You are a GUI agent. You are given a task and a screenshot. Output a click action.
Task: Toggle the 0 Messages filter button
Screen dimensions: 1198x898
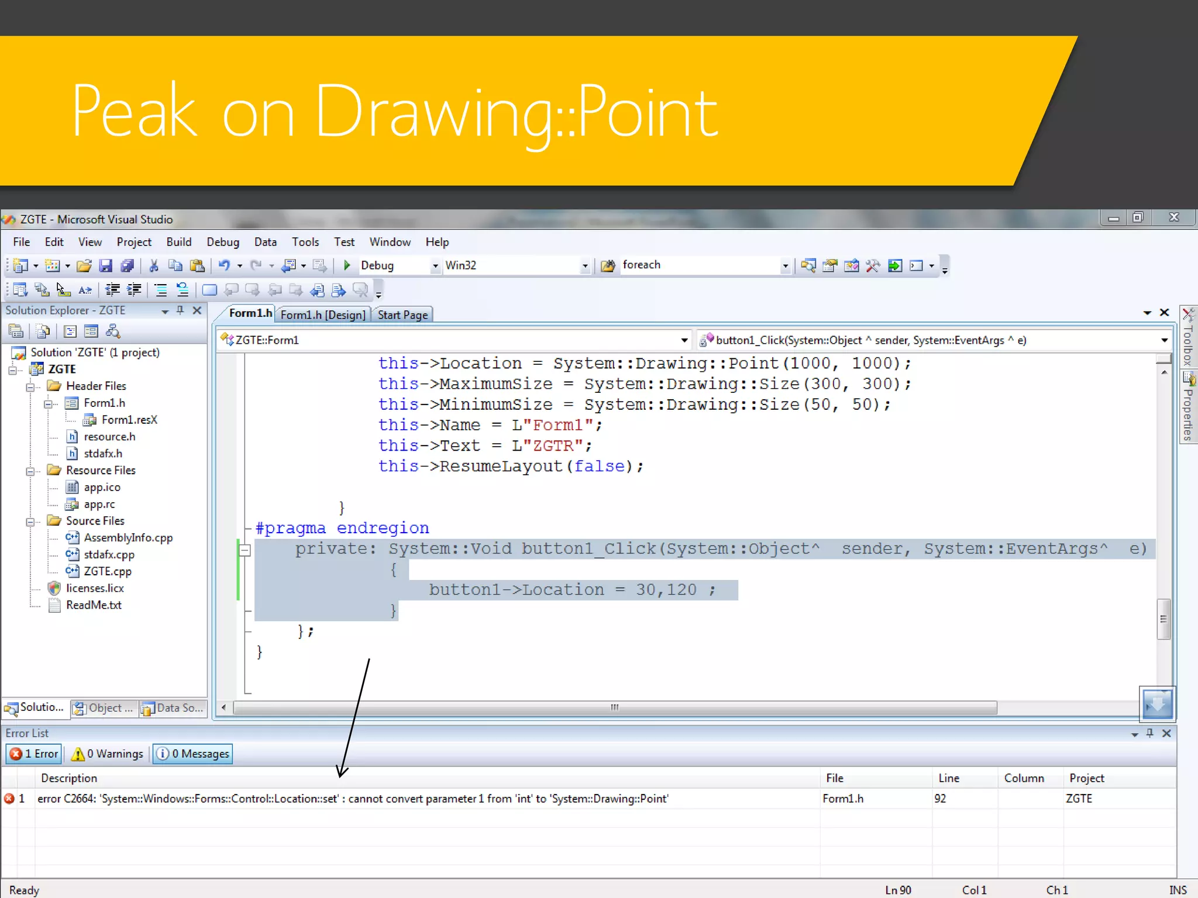(192, 754)
